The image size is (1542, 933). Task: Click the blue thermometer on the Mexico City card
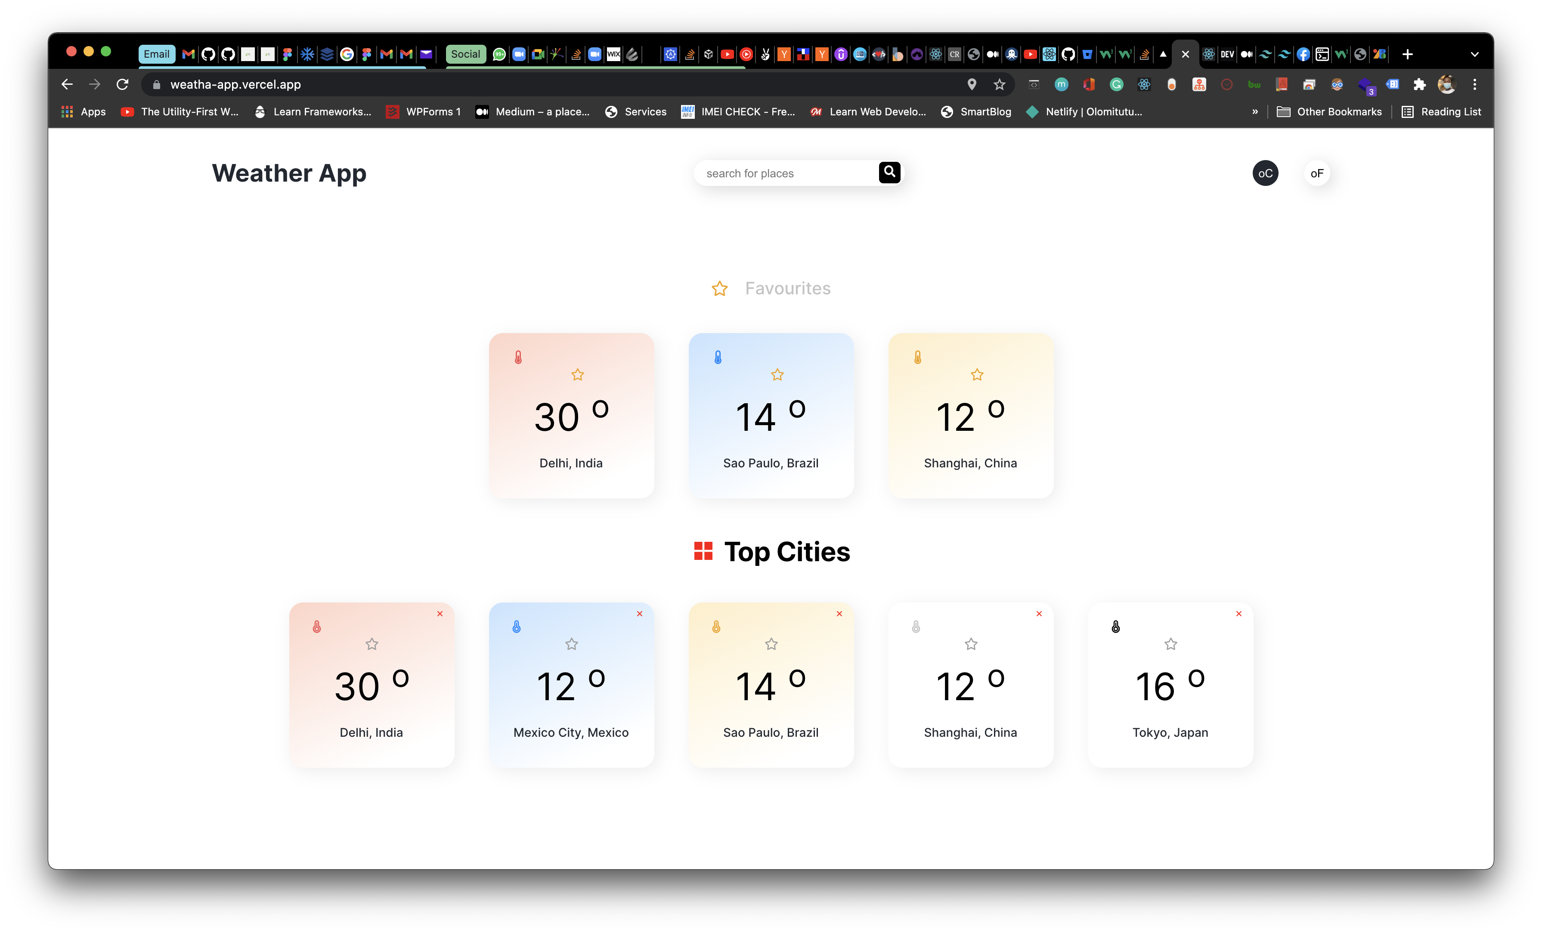516,627
